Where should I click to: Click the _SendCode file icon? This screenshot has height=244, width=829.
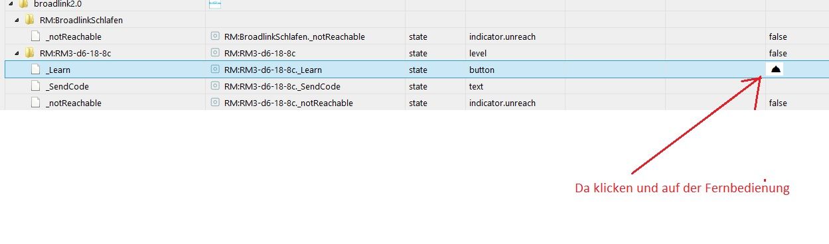click(x=36, y=86)
